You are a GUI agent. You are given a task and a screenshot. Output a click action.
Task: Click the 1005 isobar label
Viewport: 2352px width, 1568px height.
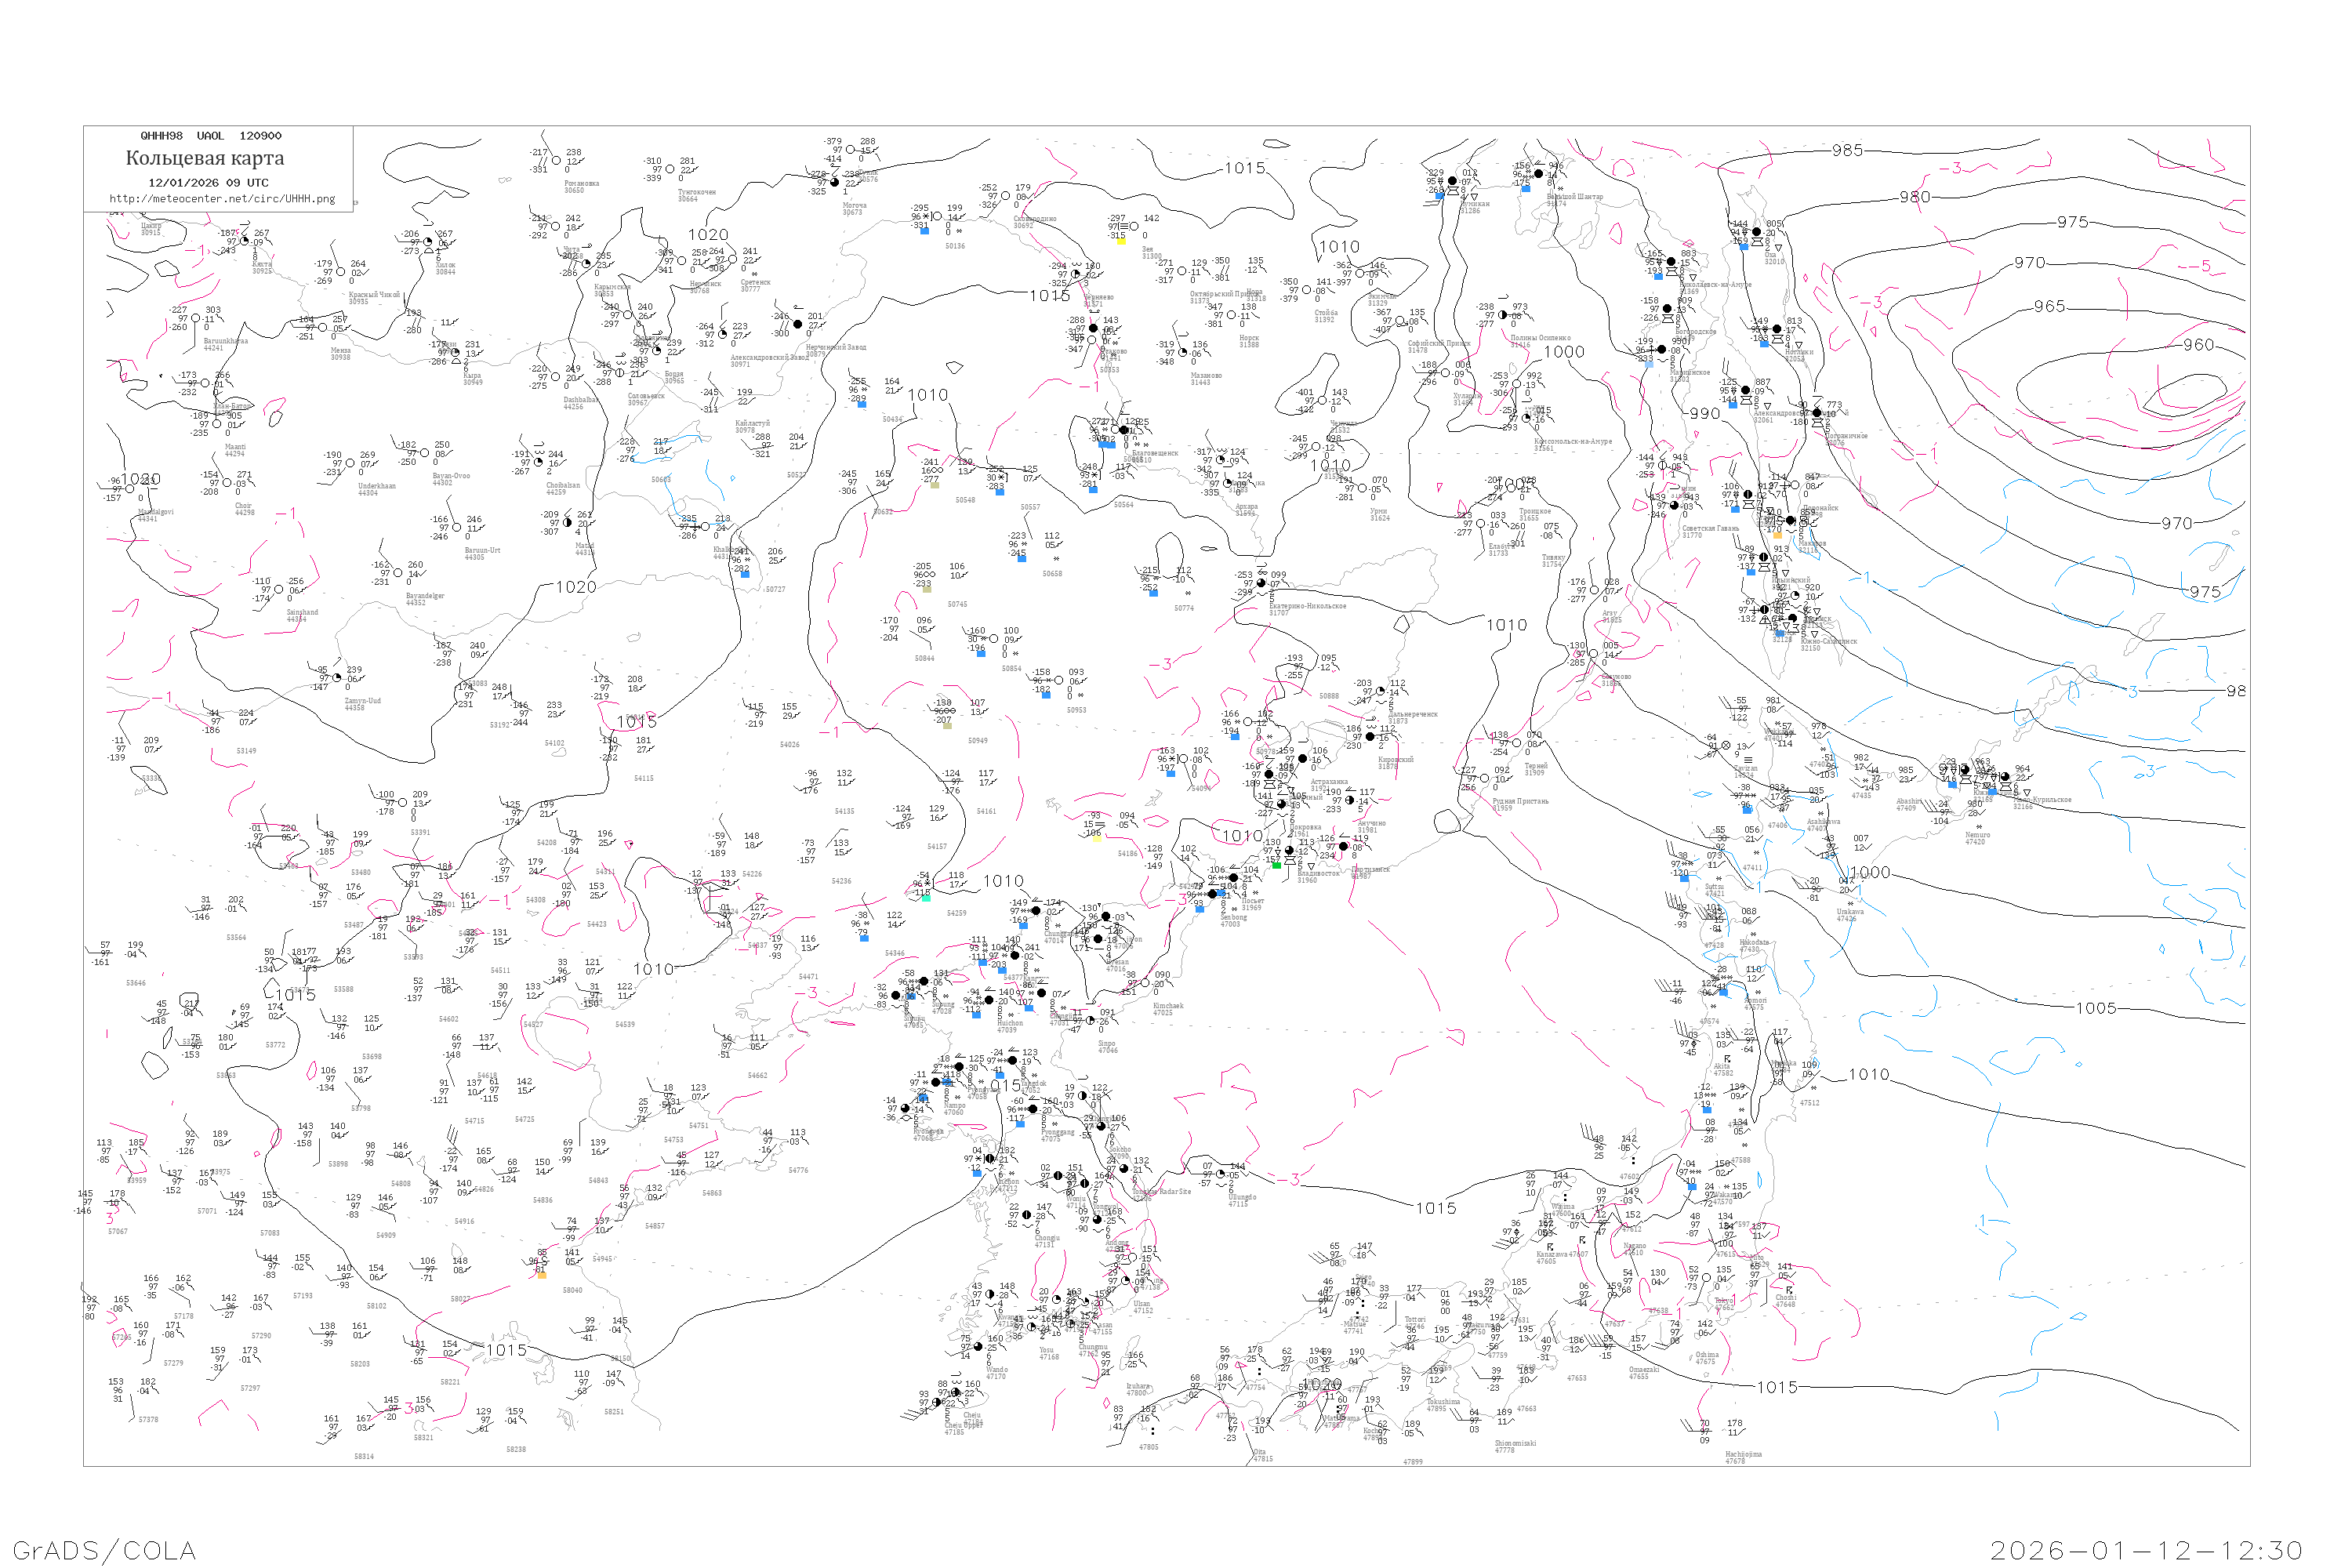2096,1008
